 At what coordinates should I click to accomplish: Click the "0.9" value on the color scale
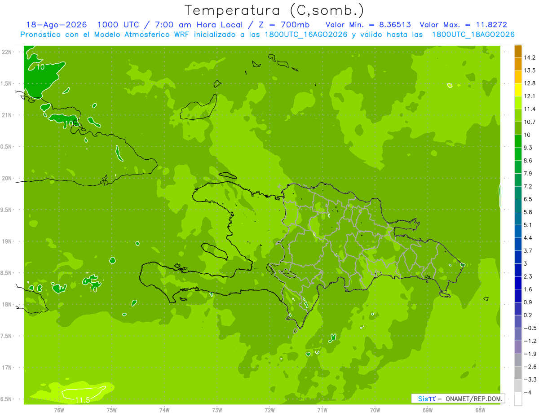pos(528,302)
